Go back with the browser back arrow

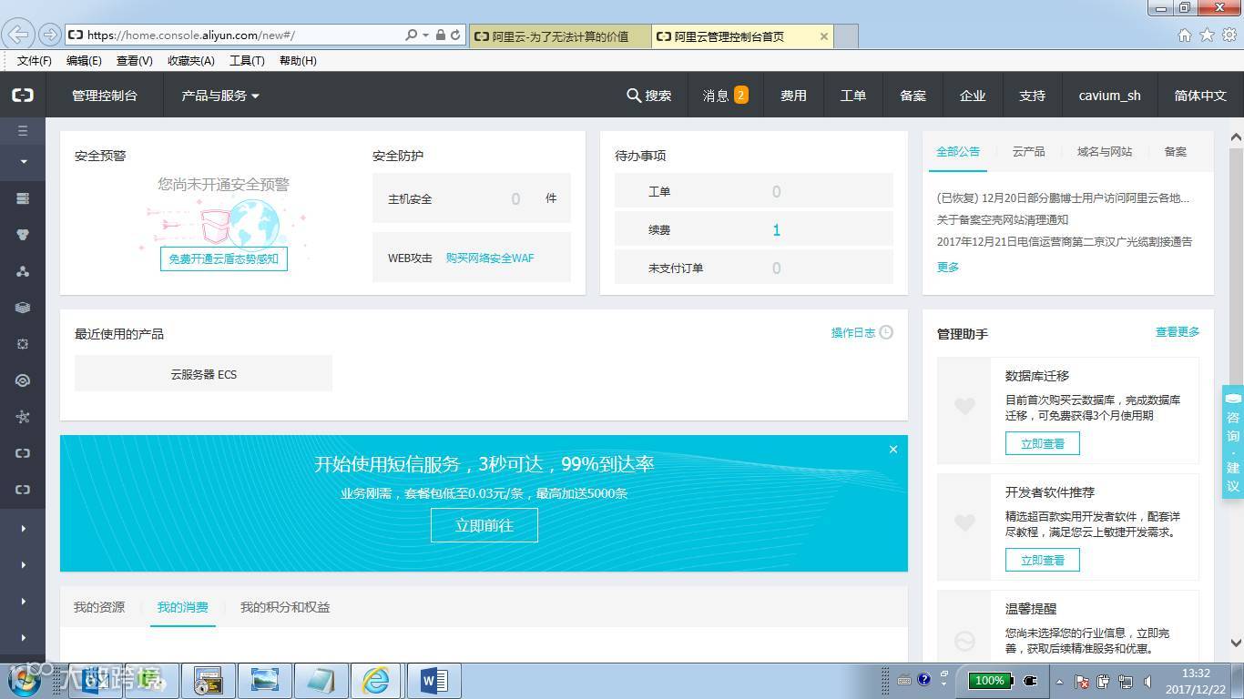(x=18, y=35)
